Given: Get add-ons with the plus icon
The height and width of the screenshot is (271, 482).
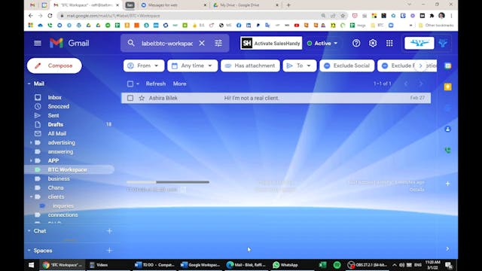Looking at the screenshot, I should [x=447, y=184].
